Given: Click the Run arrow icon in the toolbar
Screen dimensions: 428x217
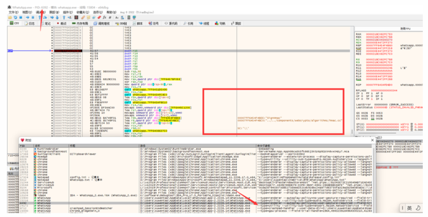Looking at the screenshot, I should point(28,17).
